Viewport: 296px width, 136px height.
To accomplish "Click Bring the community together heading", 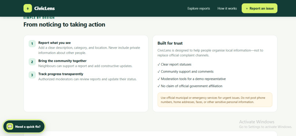I will click(x=62, y=61).
